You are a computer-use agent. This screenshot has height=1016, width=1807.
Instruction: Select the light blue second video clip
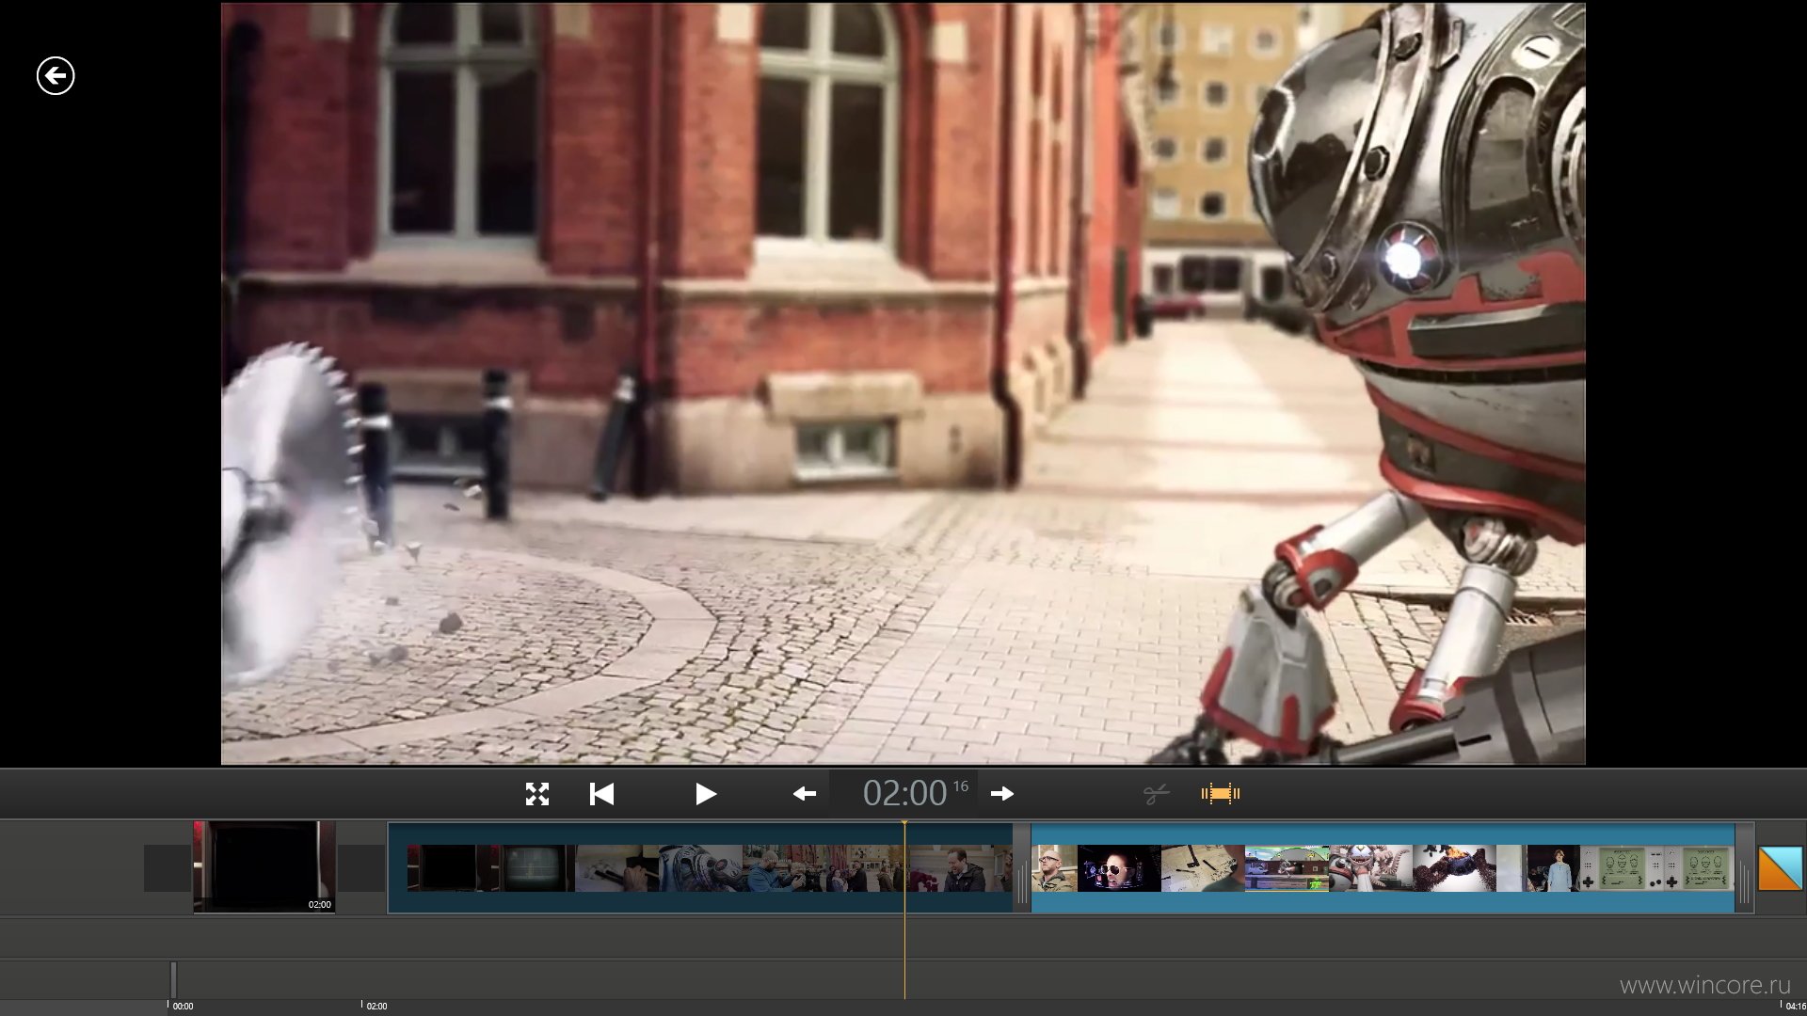pyautogui.click(x=1383, y=867)
